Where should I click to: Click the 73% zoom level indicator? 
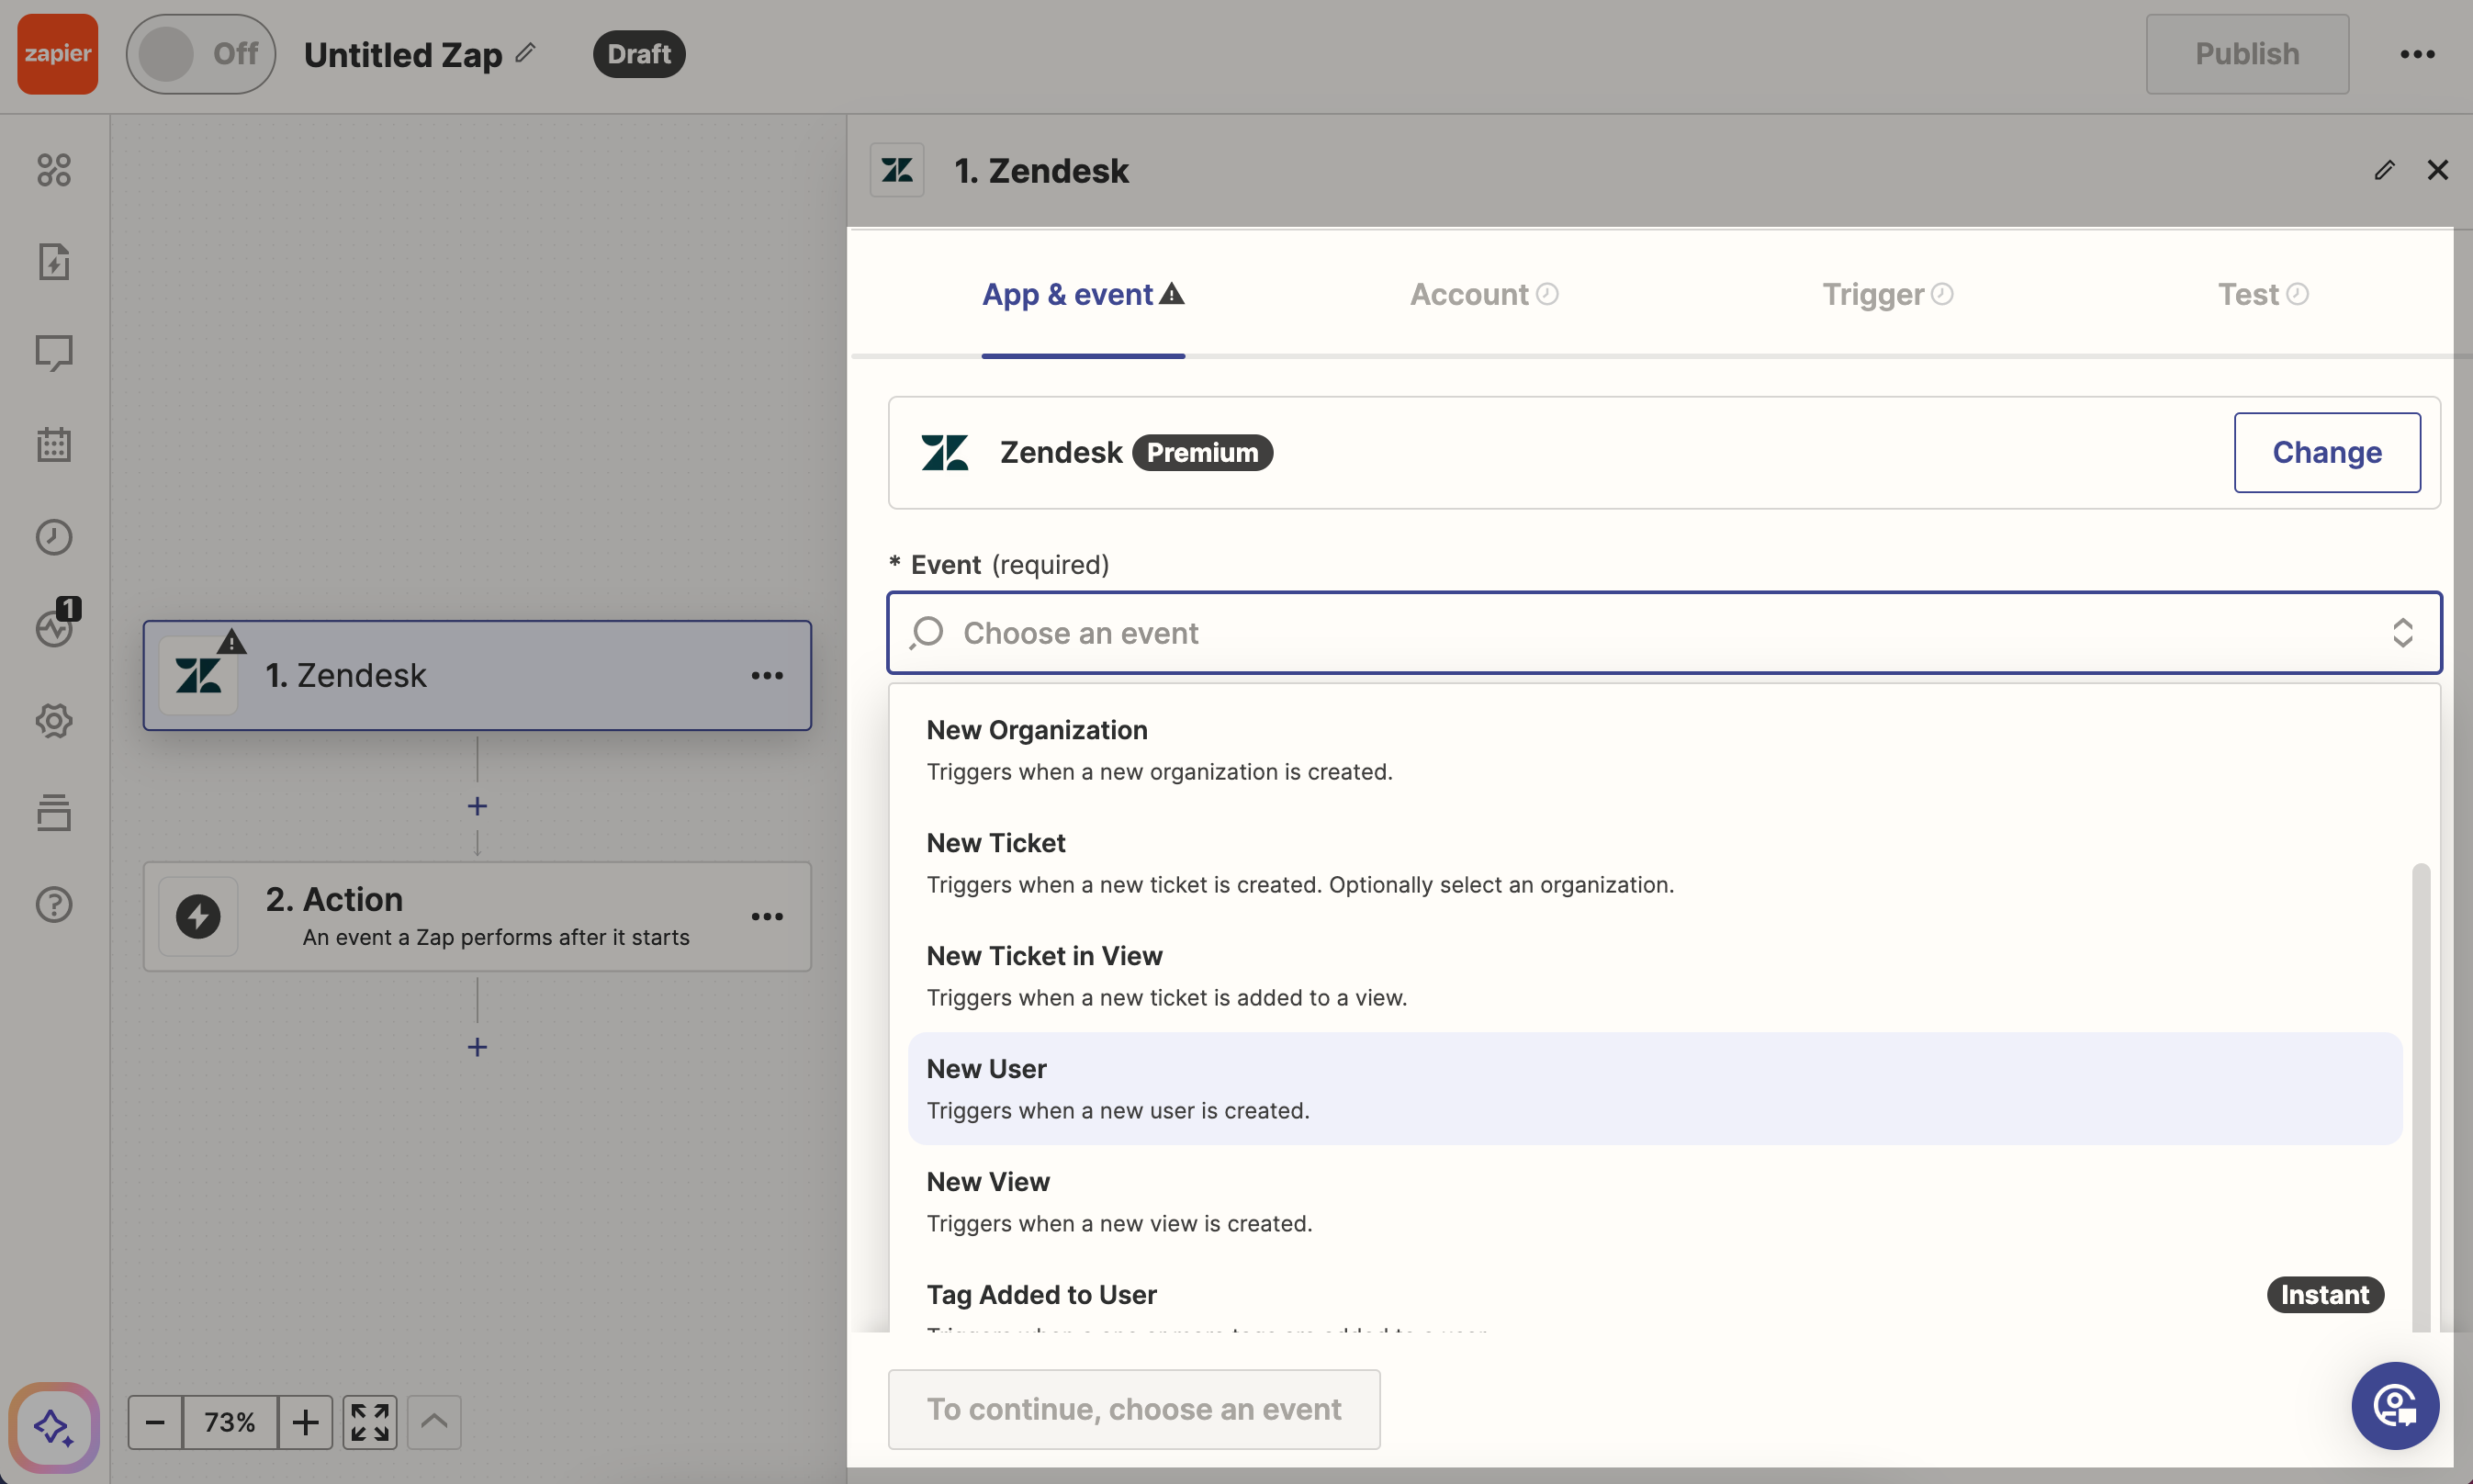point(230,1422)
